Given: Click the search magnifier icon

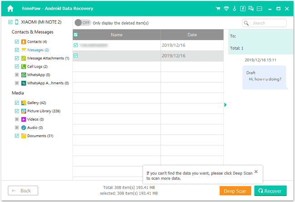Looking at the screenshot, I should (x=246, y=23).
